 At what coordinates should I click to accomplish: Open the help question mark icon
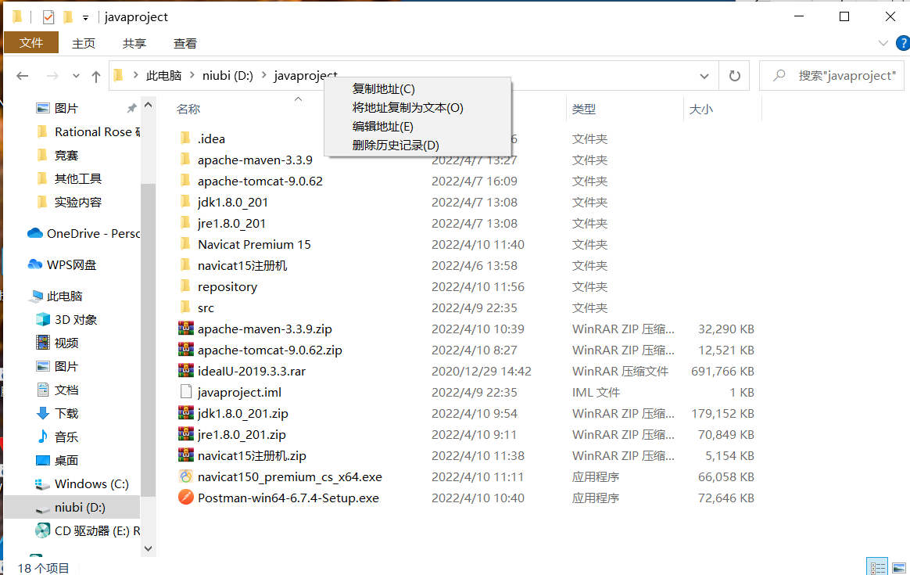click(903, 43)
